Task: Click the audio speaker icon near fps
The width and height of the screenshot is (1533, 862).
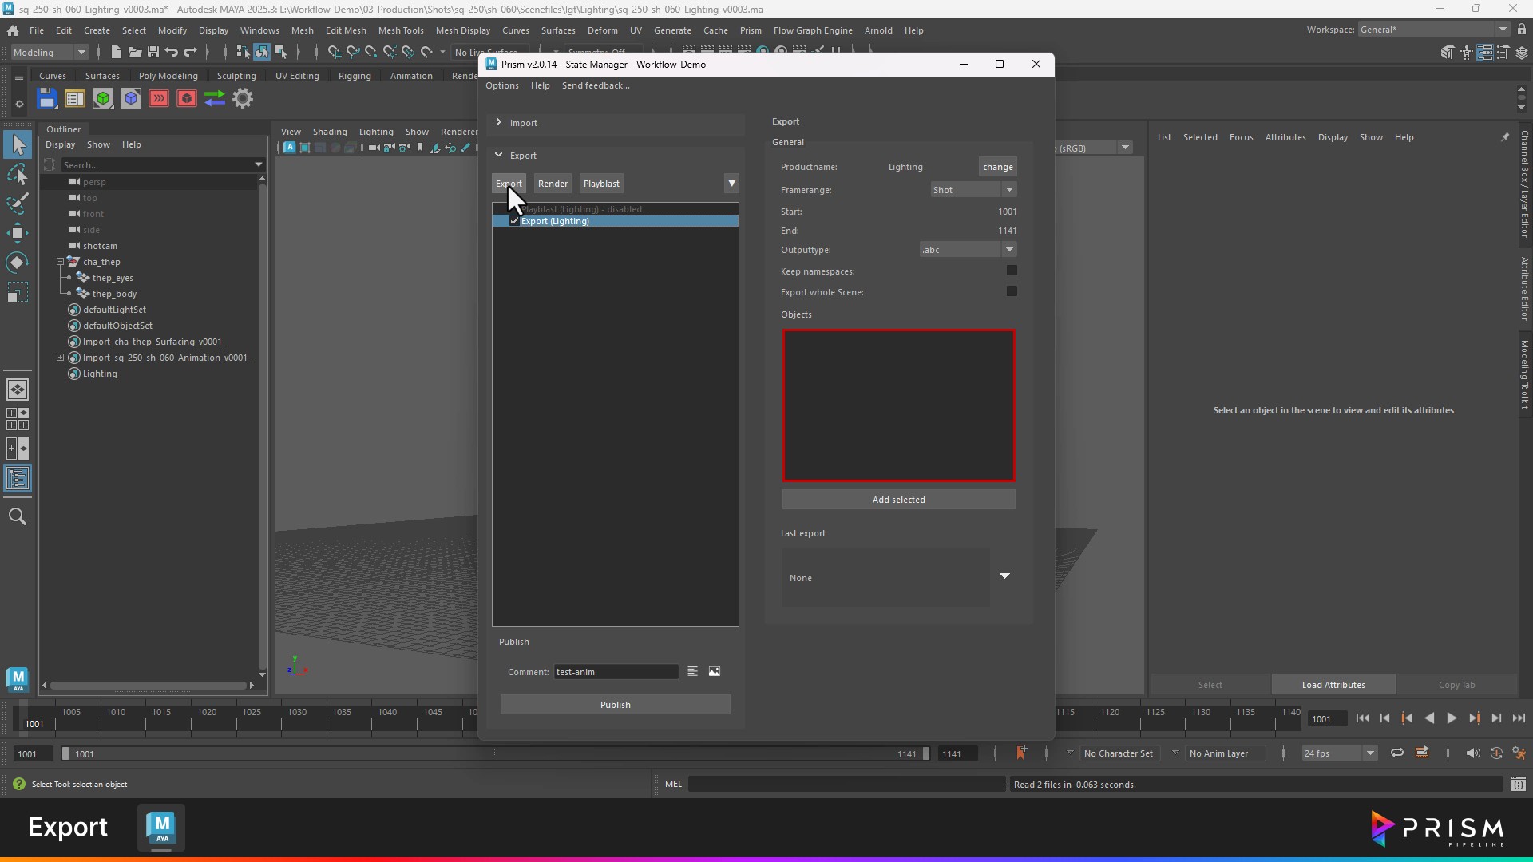Action: point(1473,753)
